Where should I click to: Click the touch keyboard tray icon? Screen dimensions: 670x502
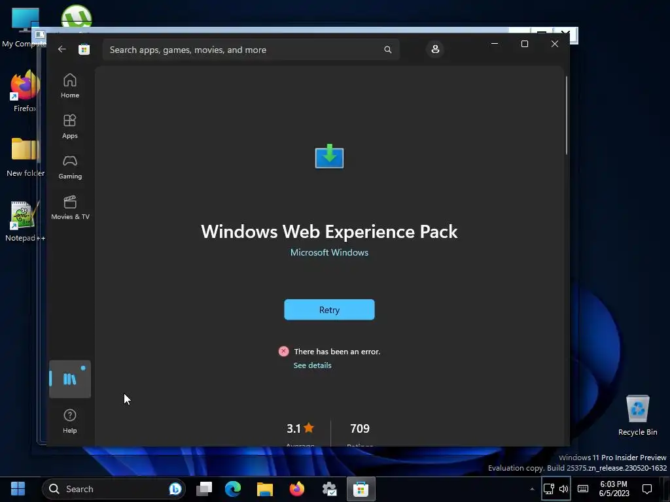pyautogui.click(x=583, y=489)
